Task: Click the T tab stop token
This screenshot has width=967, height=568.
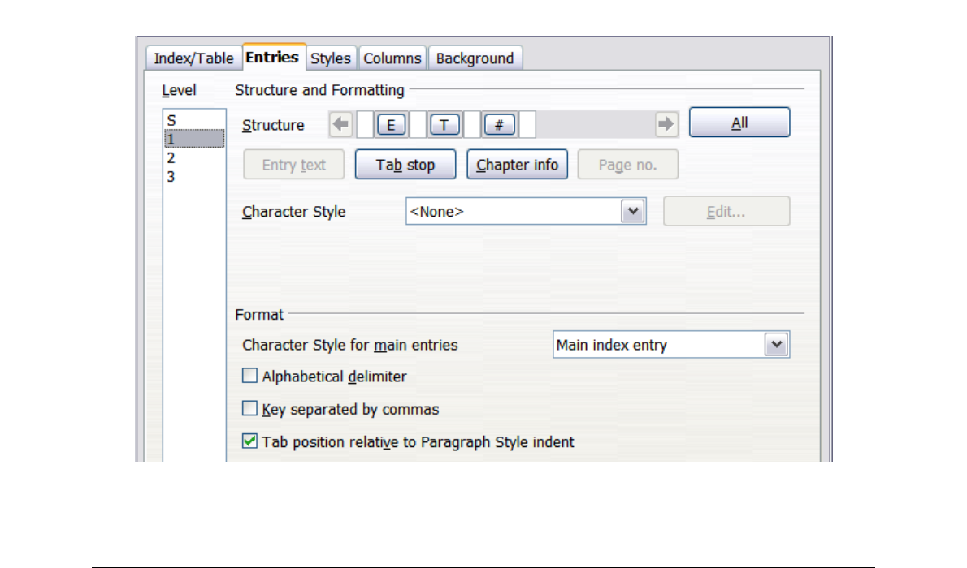Action: pyautogui.click(x=444, y=125)
